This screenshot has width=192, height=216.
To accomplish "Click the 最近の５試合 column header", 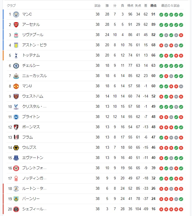I will point(170,6).
